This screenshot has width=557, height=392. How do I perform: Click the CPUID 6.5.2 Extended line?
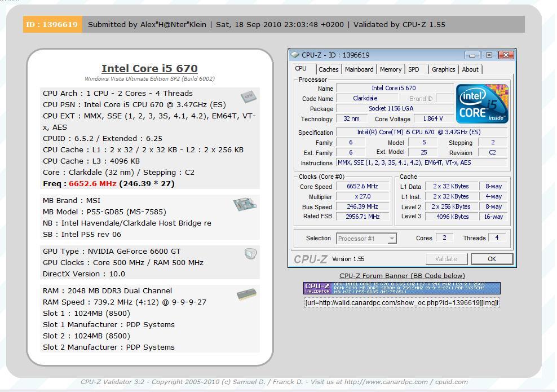pos(103,139)
